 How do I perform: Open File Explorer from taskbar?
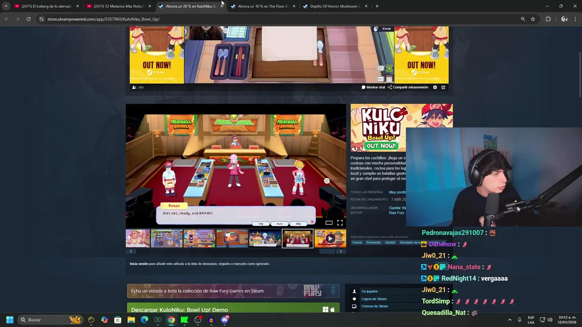(131, 320)
